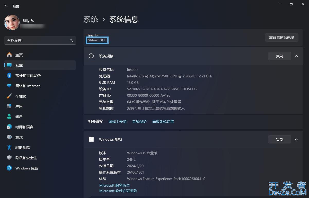
Task: Click the VMware20,1 model text
Action: point(96,40)
